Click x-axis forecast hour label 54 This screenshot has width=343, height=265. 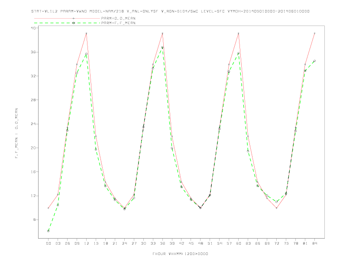(x=220, y=243)
